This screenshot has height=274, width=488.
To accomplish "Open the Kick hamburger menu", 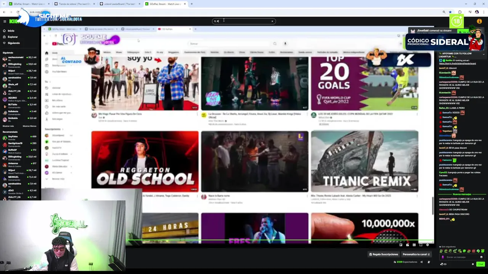I will [x=5, y=21].
